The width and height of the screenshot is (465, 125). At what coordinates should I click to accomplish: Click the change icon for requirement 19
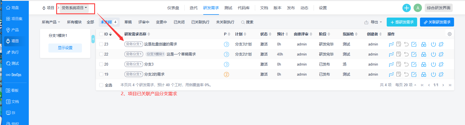(x=391, y=74)
